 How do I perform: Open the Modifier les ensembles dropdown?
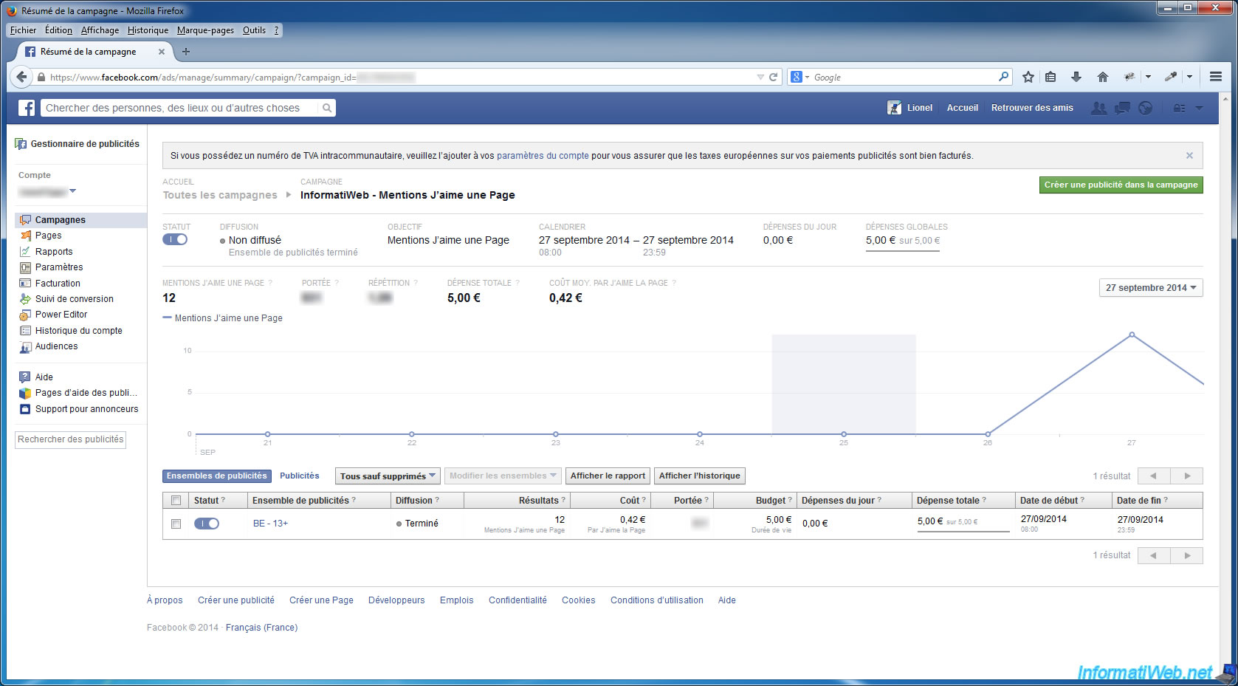[503, 476]
